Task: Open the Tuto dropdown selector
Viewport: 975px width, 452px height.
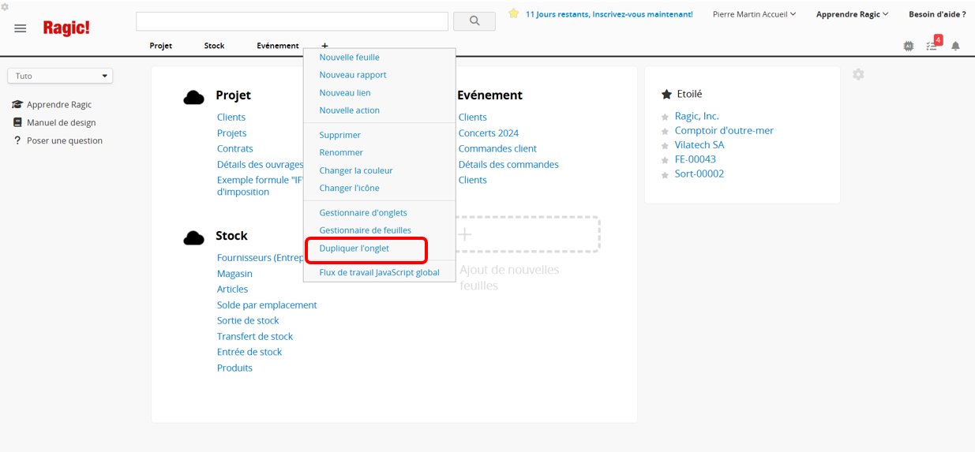Action: click(60, 76)
